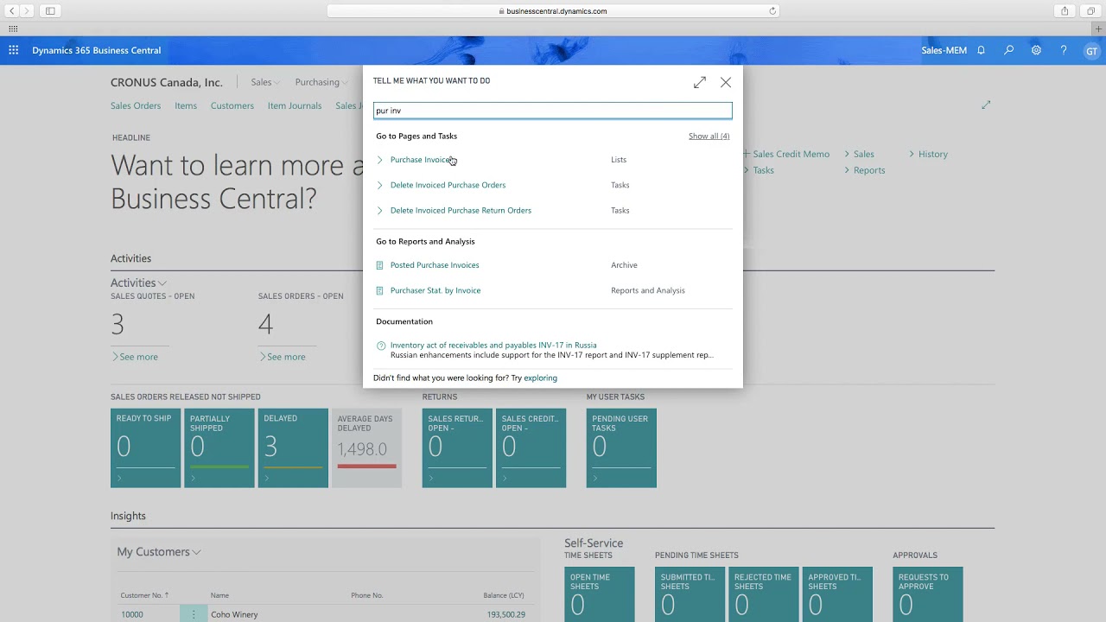The width and height of the screenshot is (1106, 622).
Task: Open the Safari favorites grid icon
Action: pos(13,29)
